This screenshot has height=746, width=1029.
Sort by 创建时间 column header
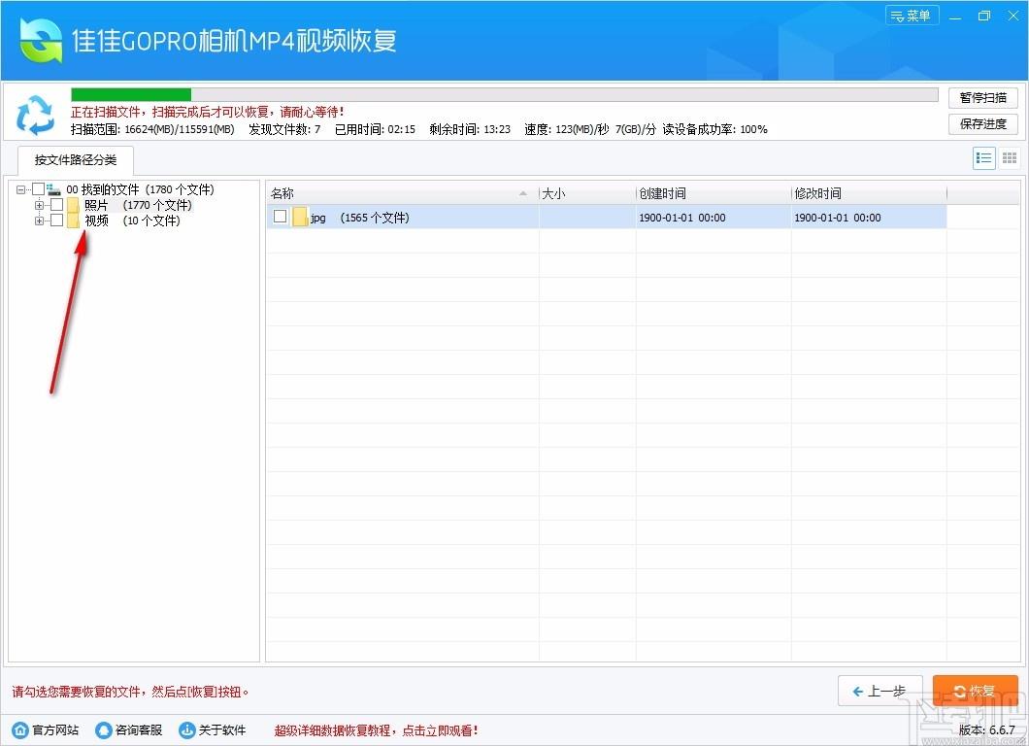[714, 193]
